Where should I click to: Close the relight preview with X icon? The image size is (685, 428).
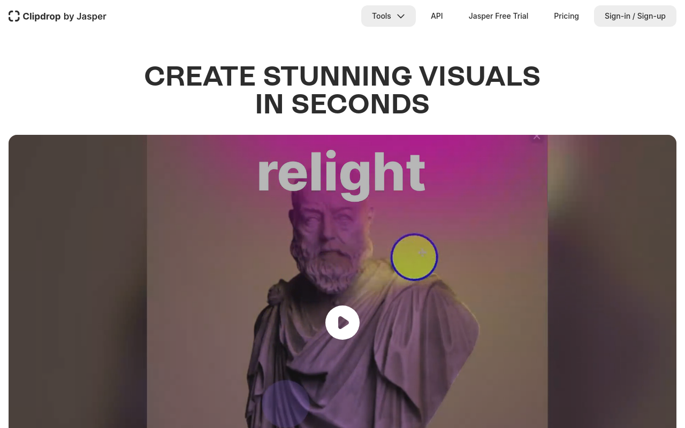pos(537,136)
